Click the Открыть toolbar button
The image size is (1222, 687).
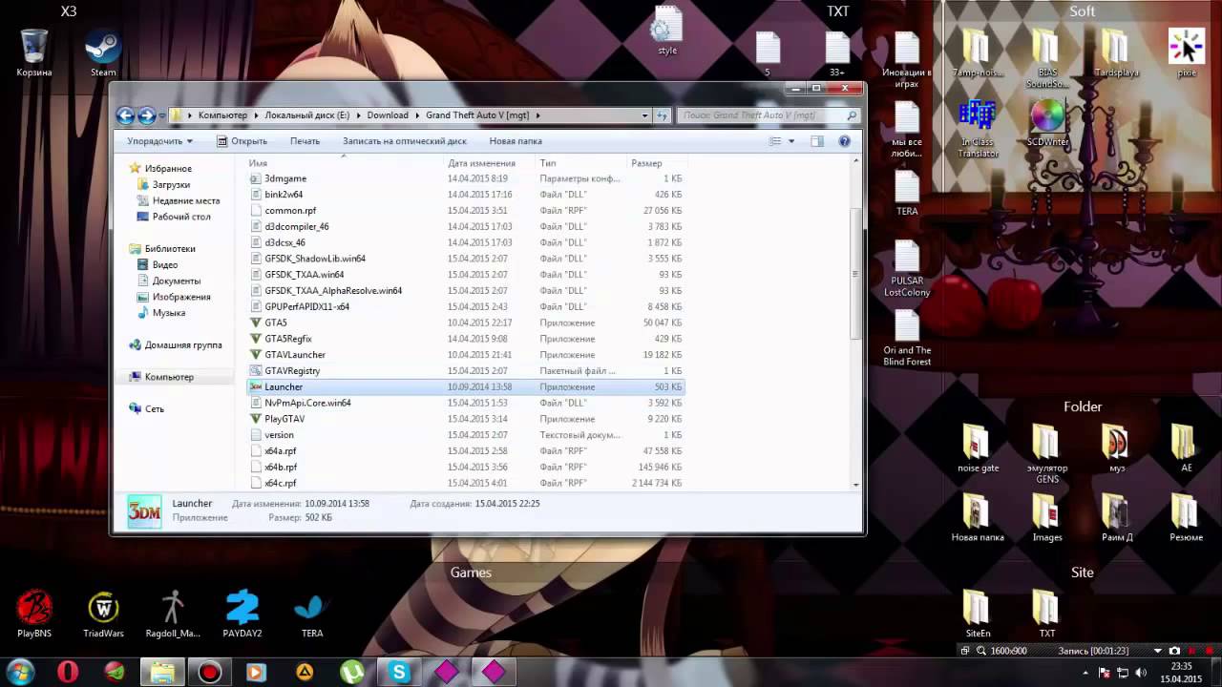point(242,141)
